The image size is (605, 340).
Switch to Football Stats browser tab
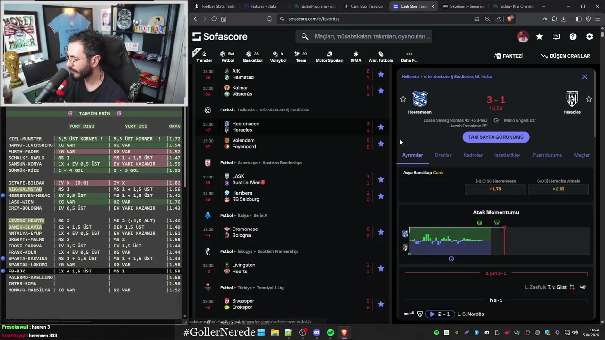pos(215,6)
